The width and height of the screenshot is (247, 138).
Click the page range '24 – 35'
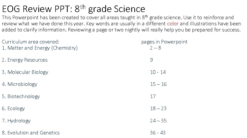tap(158, 121)
